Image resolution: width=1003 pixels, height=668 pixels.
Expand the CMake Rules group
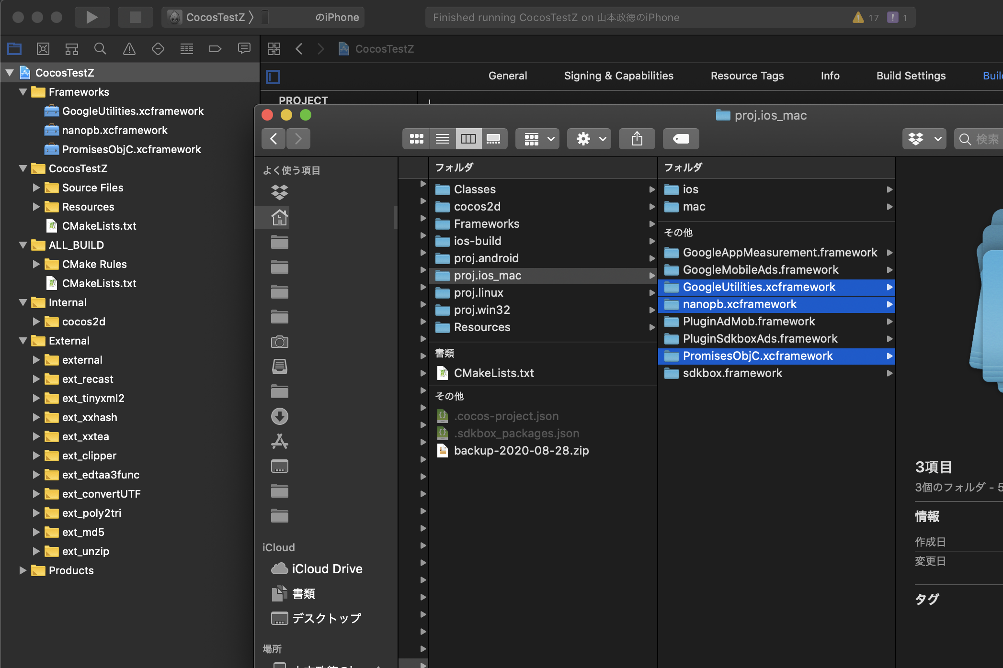pyautogui.click(x=36, y=264)
